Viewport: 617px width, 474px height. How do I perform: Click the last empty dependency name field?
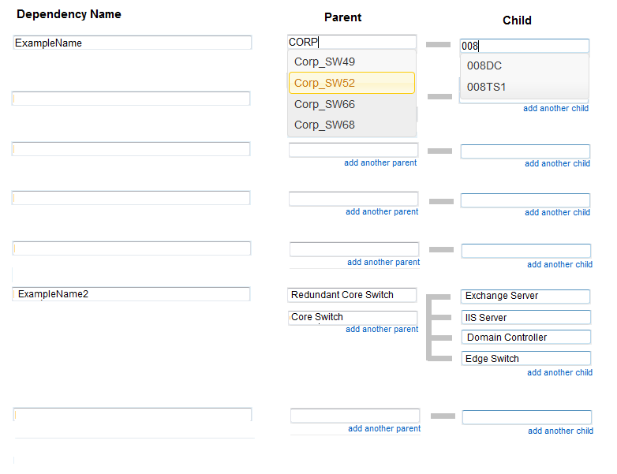pyautogui.click(x=133, y=415)
